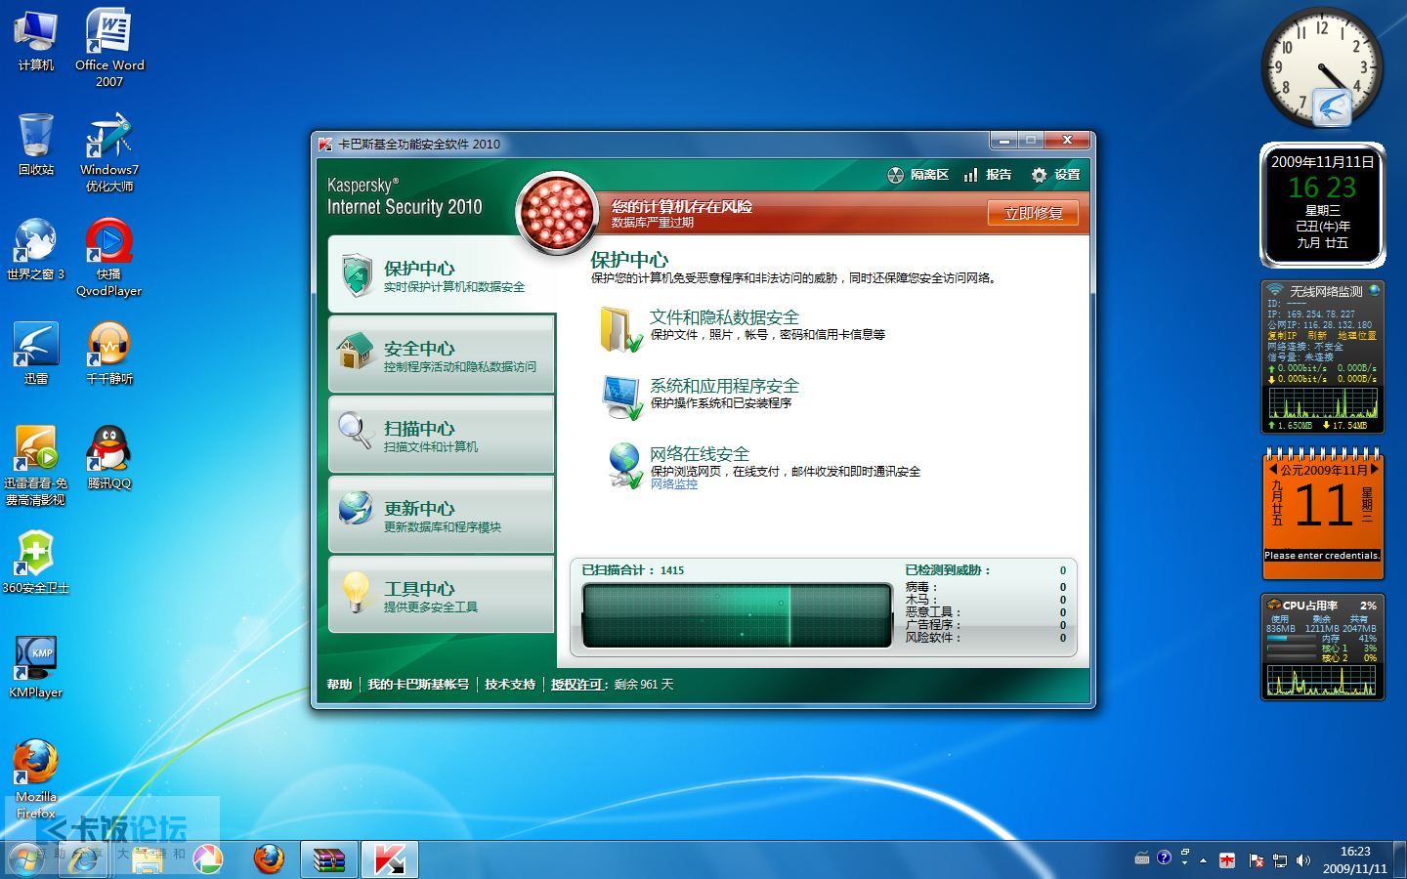This screenshot has height=879, width=1407.
Task: Click the green scan activity graph
Action: (737, 615)
